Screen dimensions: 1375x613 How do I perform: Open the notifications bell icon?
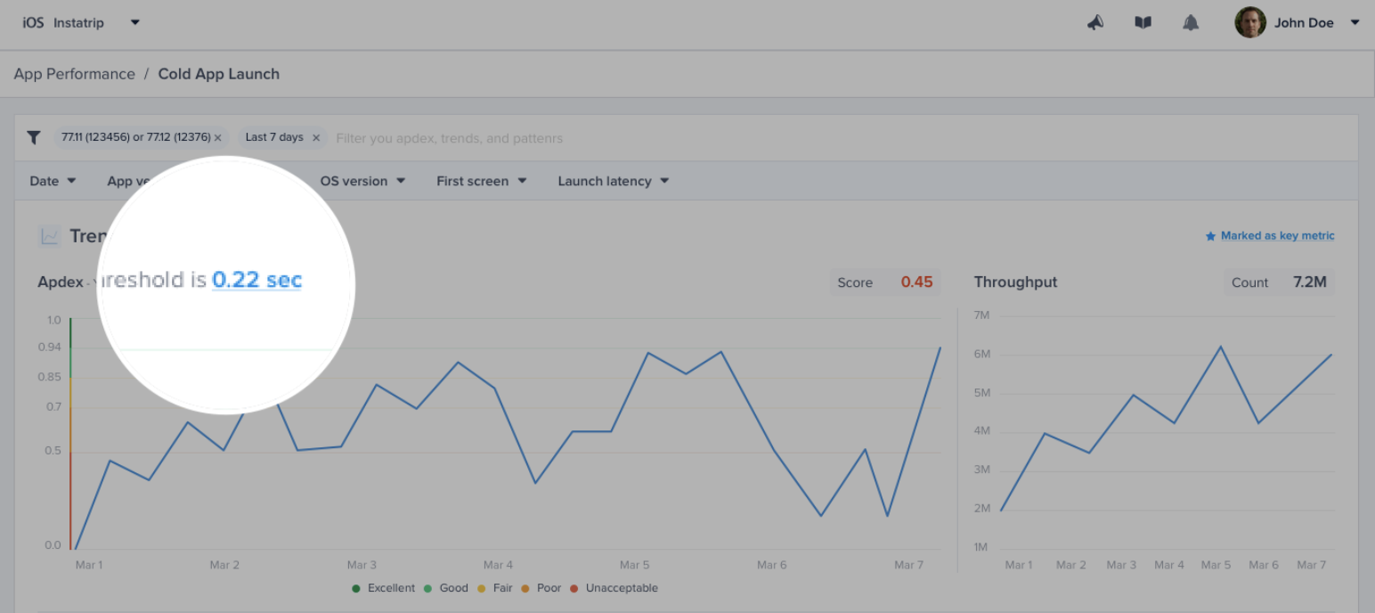pyautogui.click(x=1191, y=23)
